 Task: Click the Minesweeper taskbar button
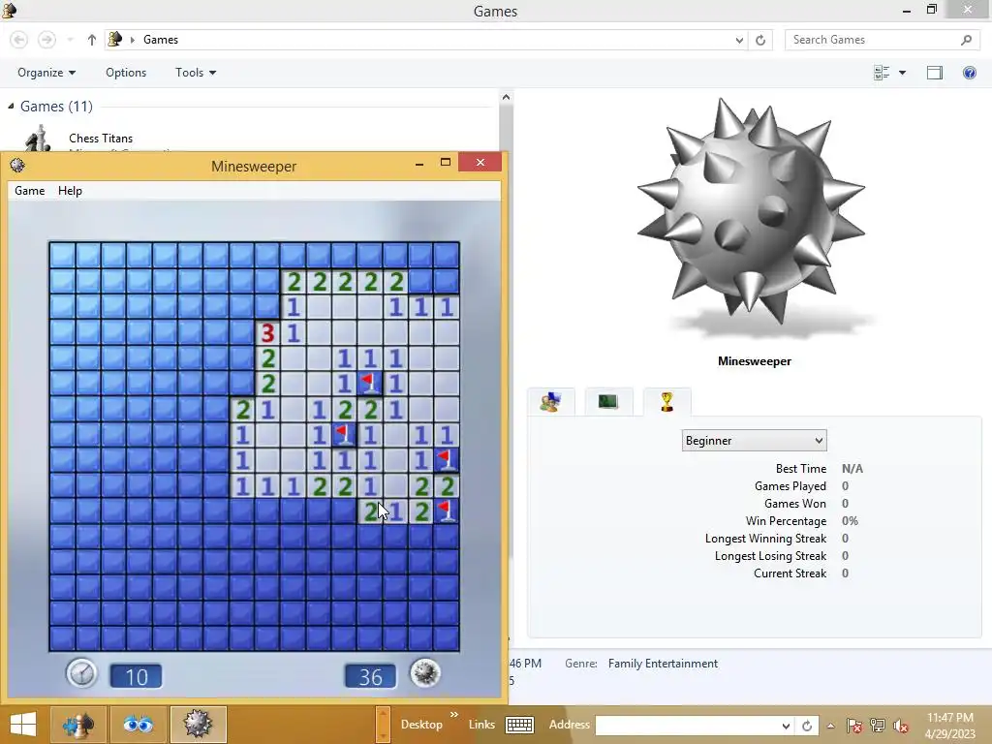[x=198, y=725]
